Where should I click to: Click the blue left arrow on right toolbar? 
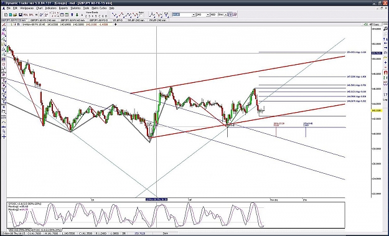(385, 43)
